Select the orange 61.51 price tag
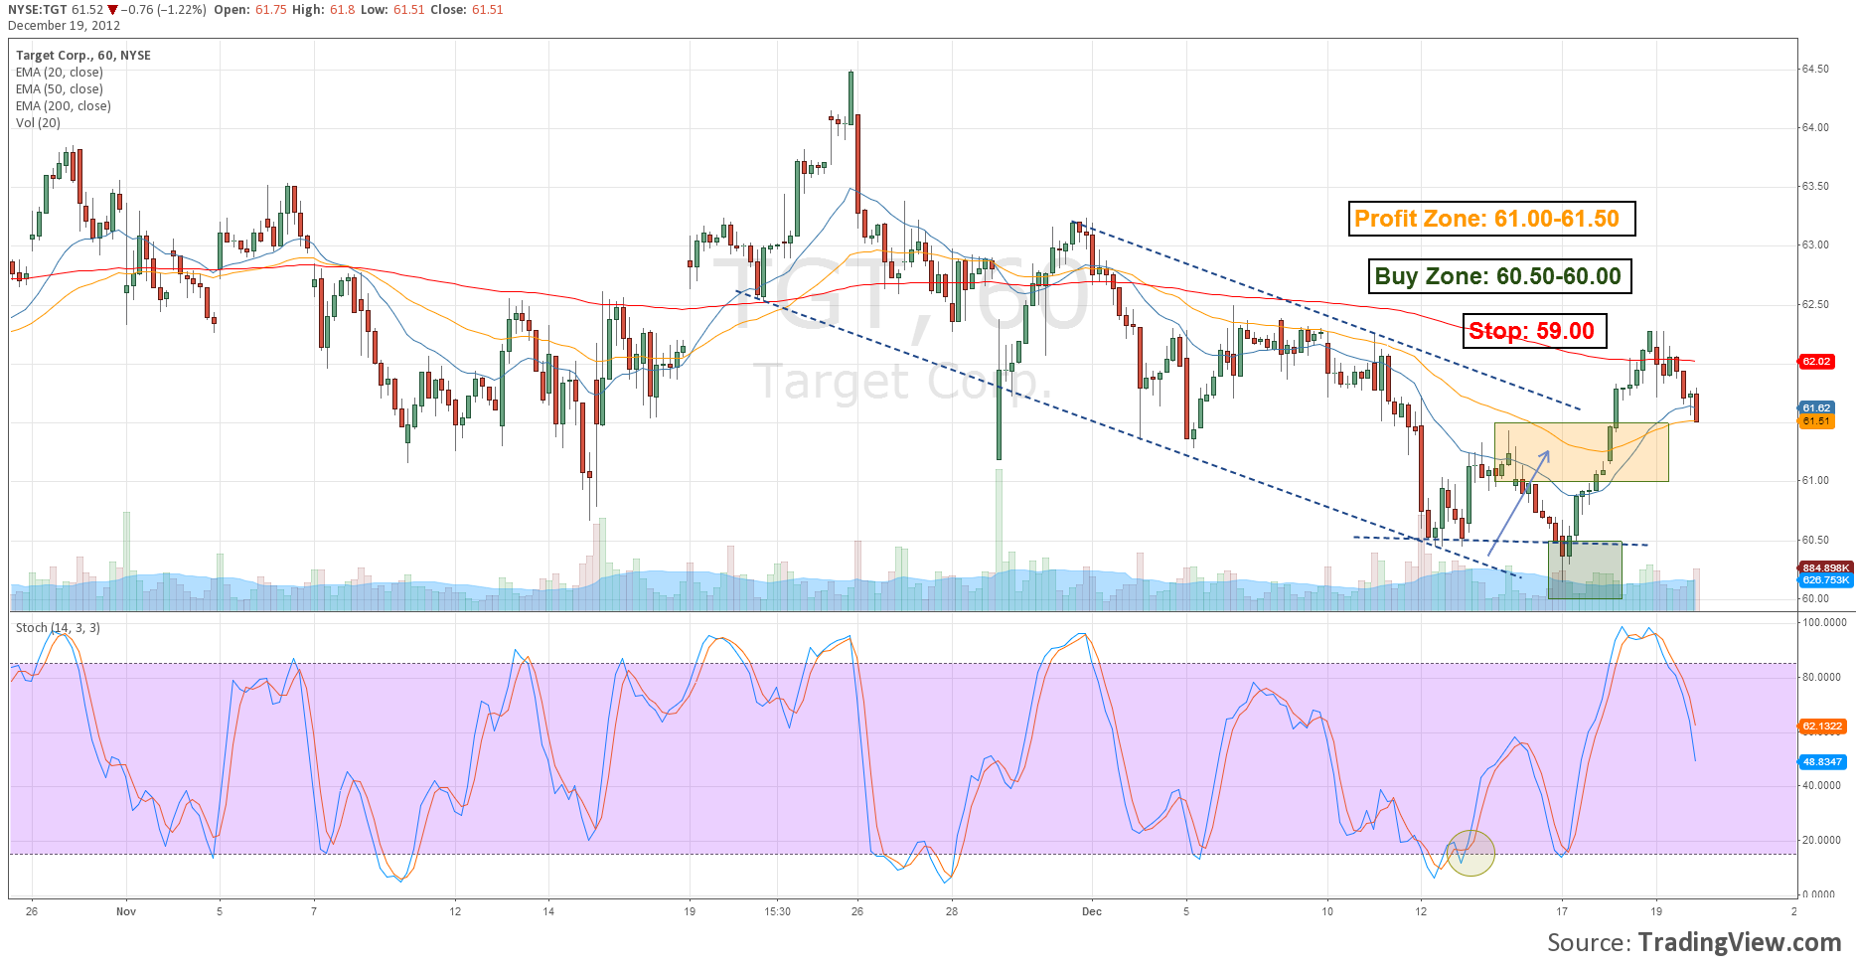The width and height of the screenshot is (1856, 969). coord(1816,421)
